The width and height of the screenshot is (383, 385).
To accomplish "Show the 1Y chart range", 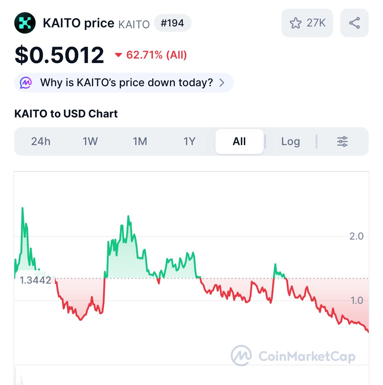I will 189,142.
